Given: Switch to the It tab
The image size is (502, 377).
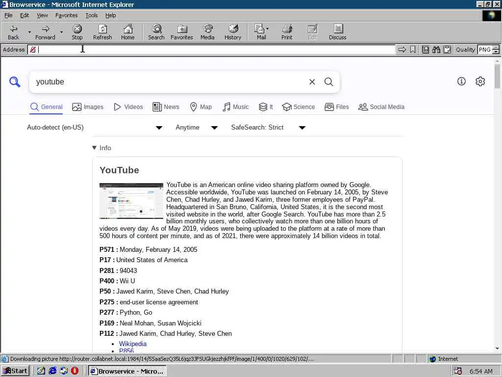Looking at the screenshot, I should 266,107.
